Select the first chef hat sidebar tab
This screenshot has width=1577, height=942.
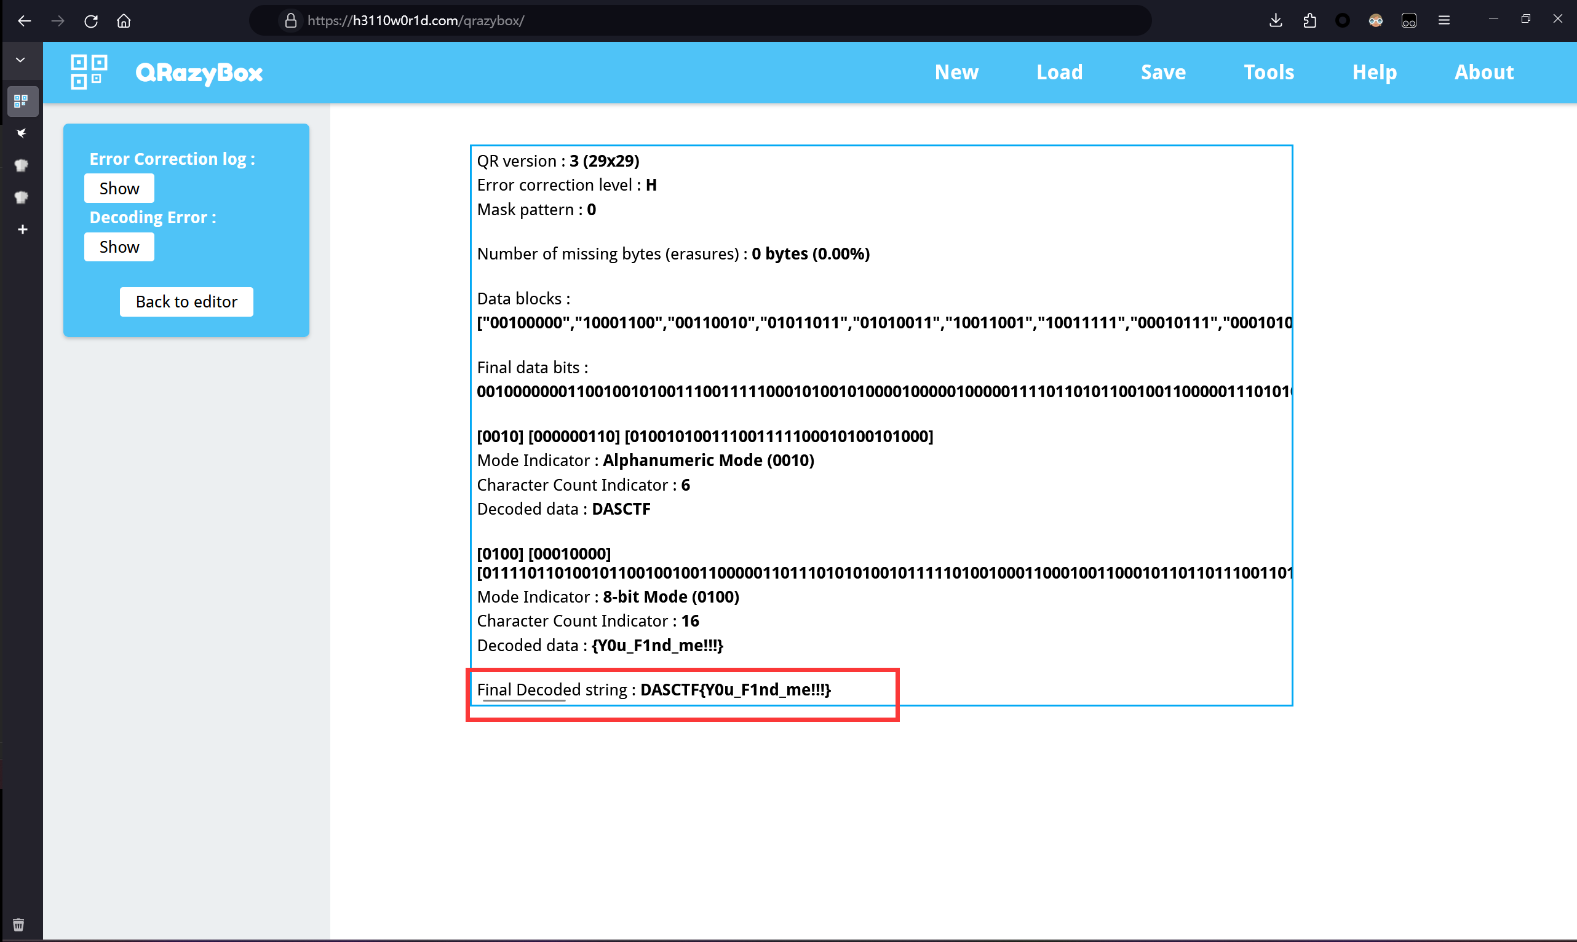(x=22, y=165)
